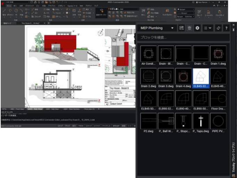Open the list view options dropdown
This screenshot has width=237, height=178.
(208, 28)
